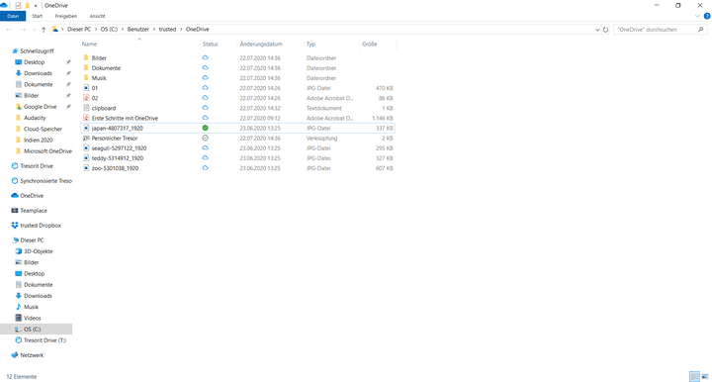Click the status checkmark of Persönlicher Tresor
712x382 pixels.
pos(206,139)
